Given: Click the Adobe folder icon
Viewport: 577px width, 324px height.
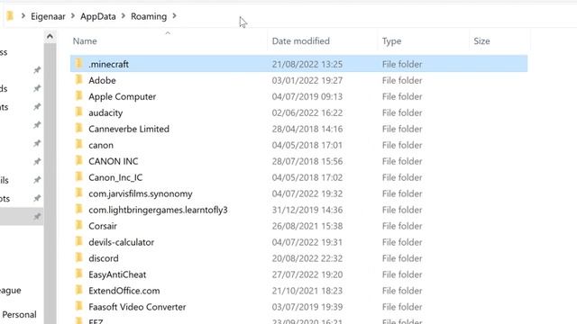Looking at the screenshot, I should click(x=78, y=80).
